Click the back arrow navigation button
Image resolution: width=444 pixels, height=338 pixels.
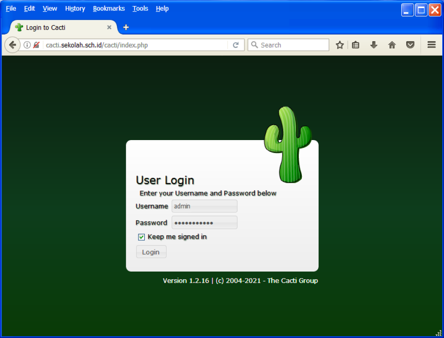tap(12, 45)
